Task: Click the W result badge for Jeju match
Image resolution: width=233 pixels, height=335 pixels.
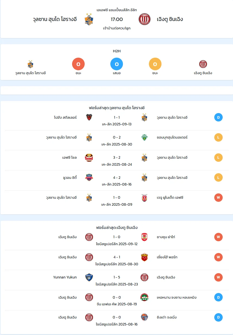Action: coord(218,198)
